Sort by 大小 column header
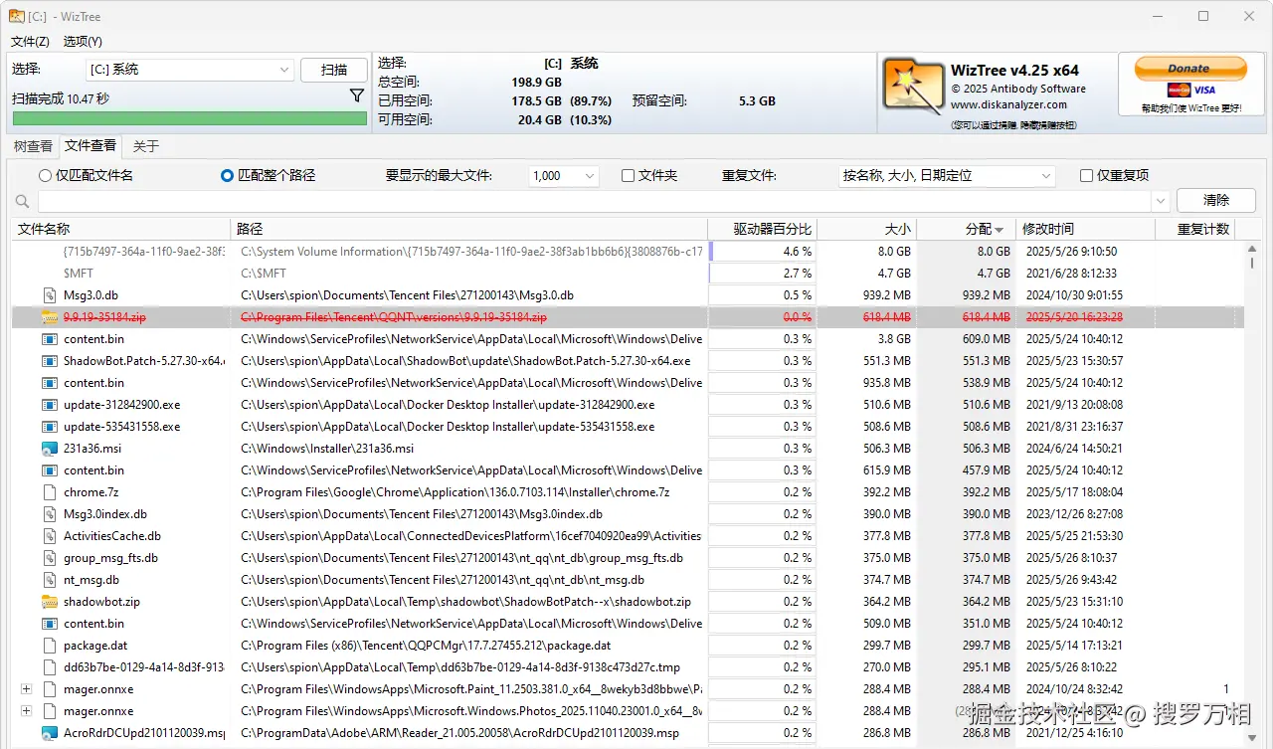1273x749 pixels. click(866, 229)
